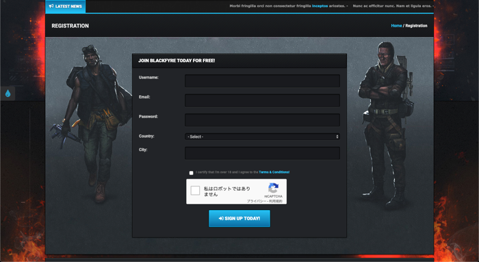Open the Latest News tab

66,6
